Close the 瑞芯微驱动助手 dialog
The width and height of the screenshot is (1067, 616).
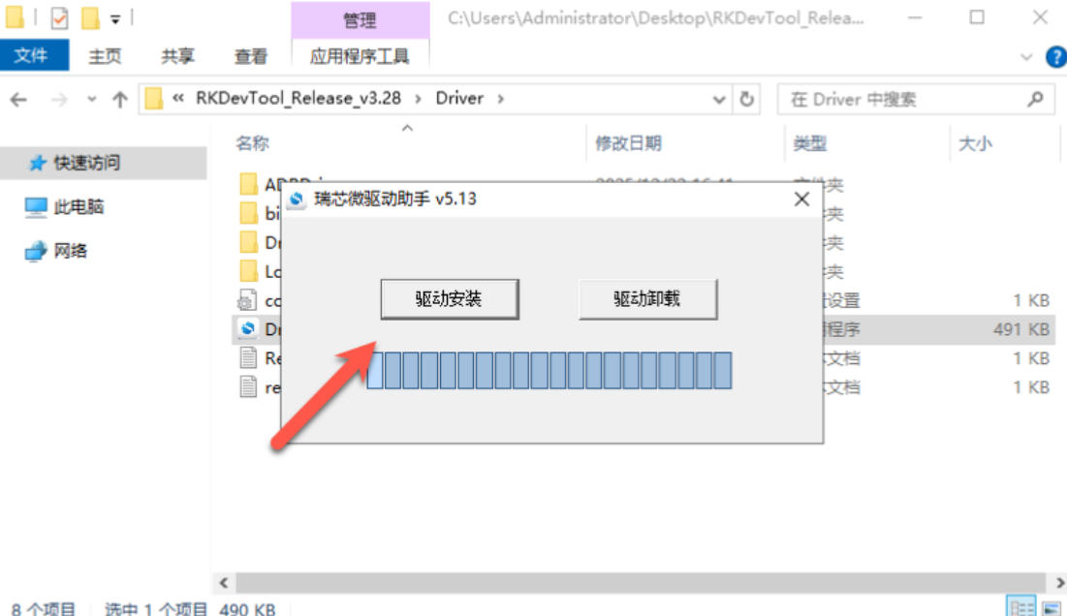[x=801, y=200]
